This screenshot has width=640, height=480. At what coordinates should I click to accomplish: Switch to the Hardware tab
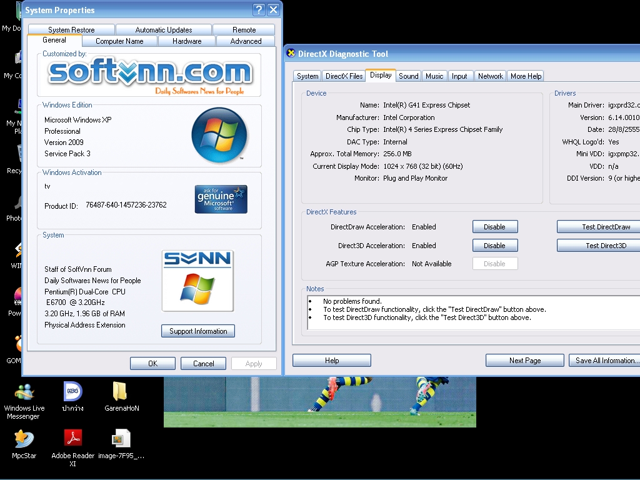pos(187,41)
